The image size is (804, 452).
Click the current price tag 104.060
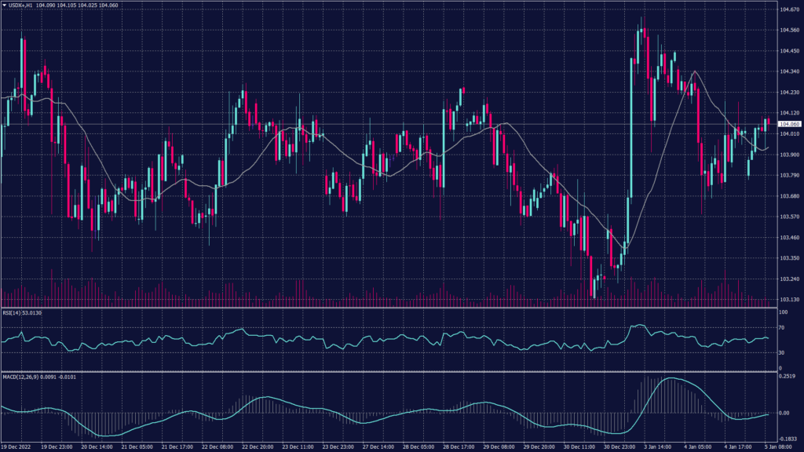tap(788, 124)
